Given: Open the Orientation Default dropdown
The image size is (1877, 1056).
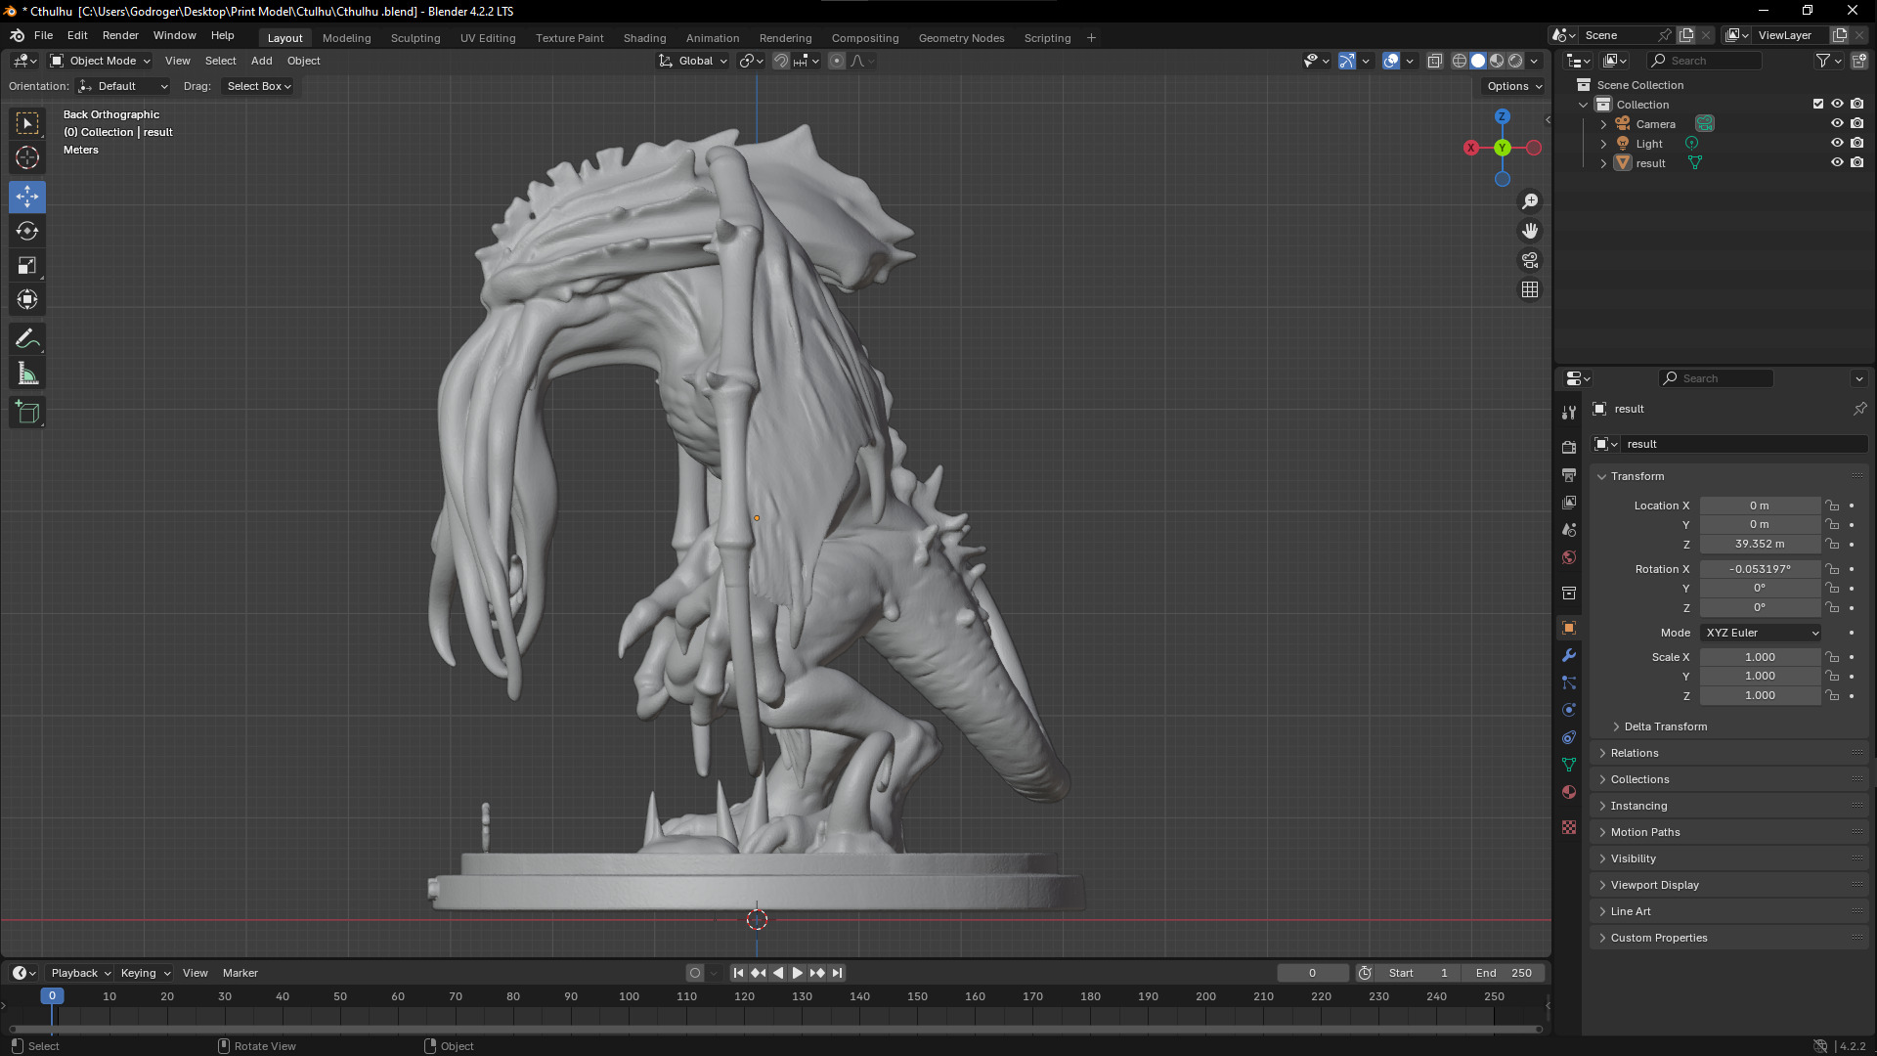Looking at the screenshot, I should [123, 86].
